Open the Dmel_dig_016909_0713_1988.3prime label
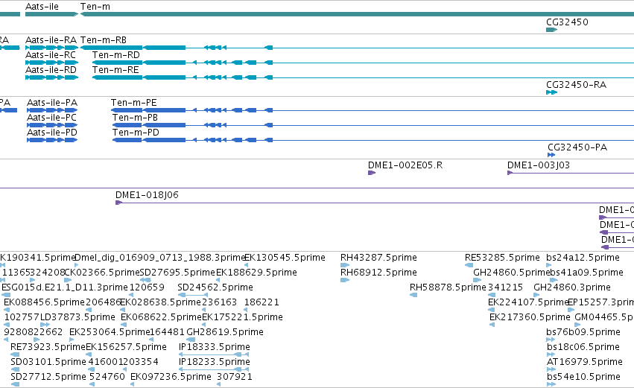The height and width of the screenshot is (388, 634). tap(160, 258)
